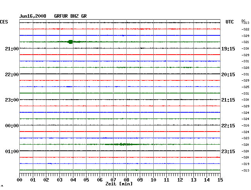Select the station label GRFUR BHZ GR

tap(70, 16)
